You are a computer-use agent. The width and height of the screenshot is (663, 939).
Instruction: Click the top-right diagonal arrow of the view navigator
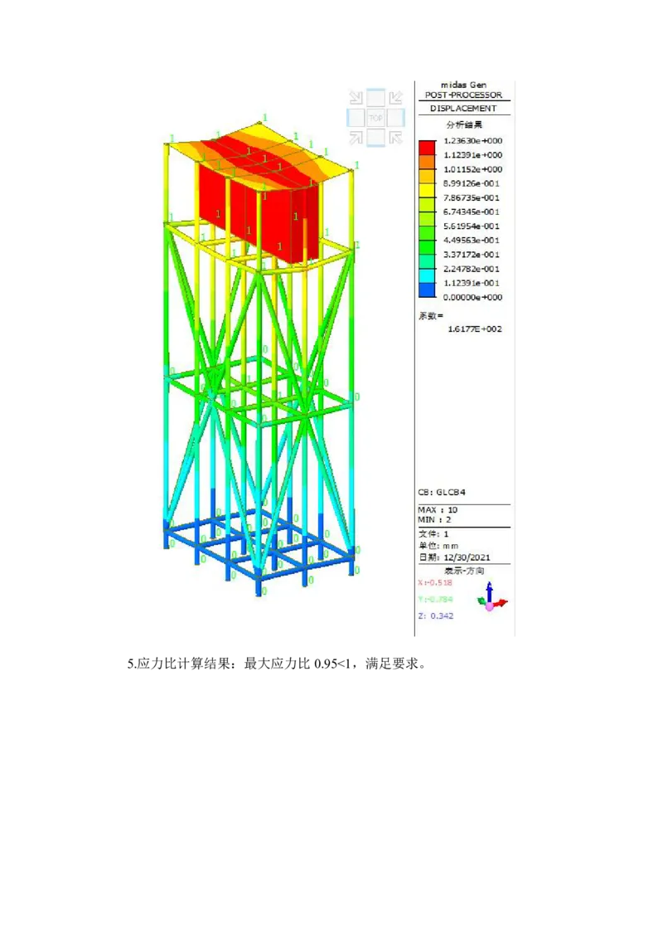click(x=395, y=98)
